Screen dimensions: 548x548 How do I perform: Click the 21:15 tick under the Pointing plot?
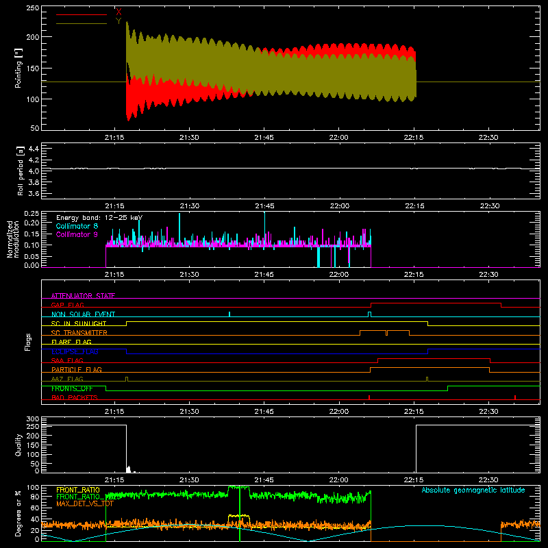pyautogui.click(x=114, y=138)
